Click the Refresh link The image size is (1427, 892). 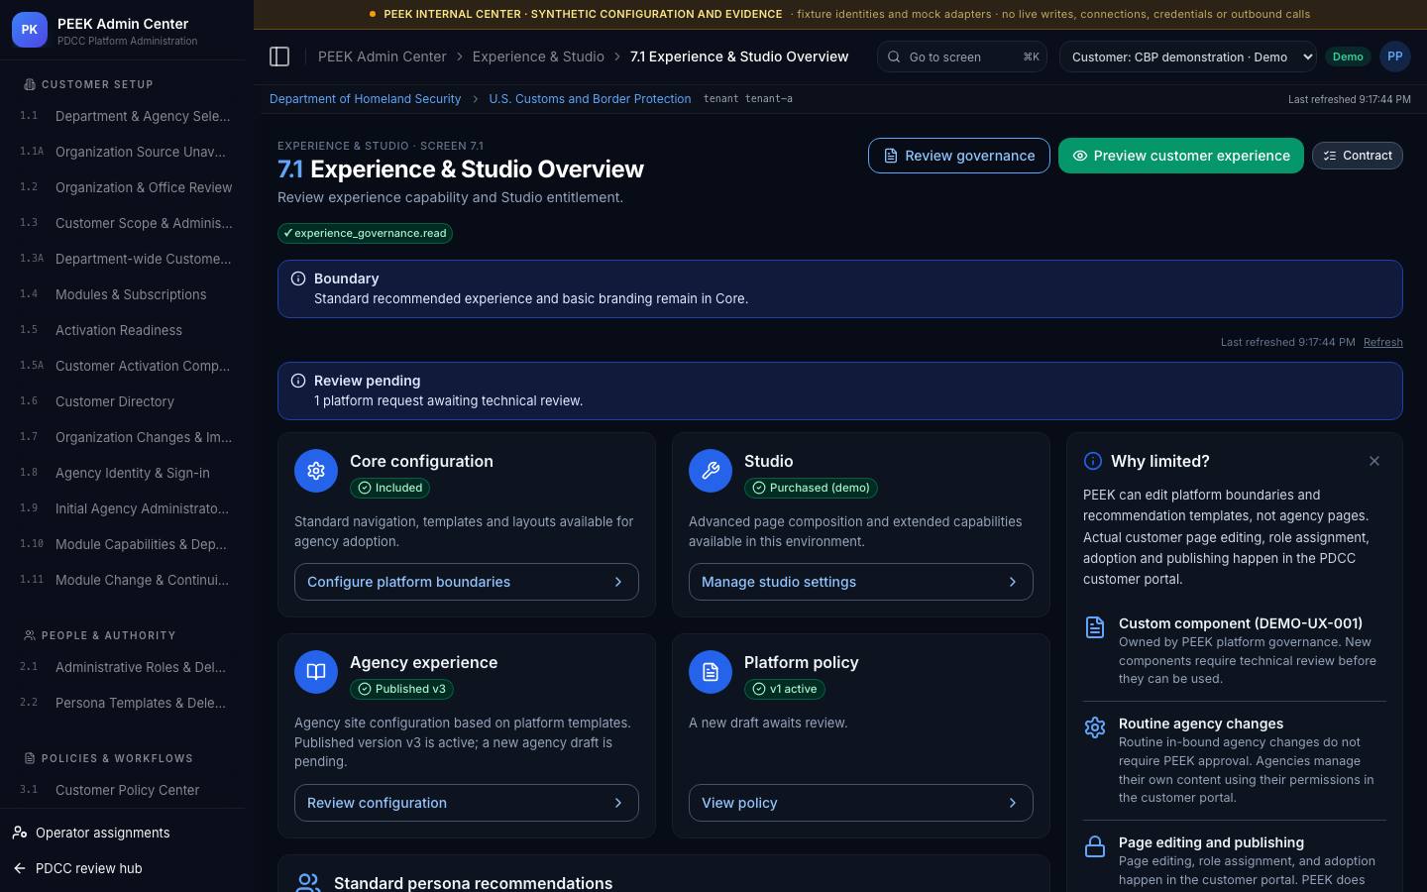pos(1383,342)
